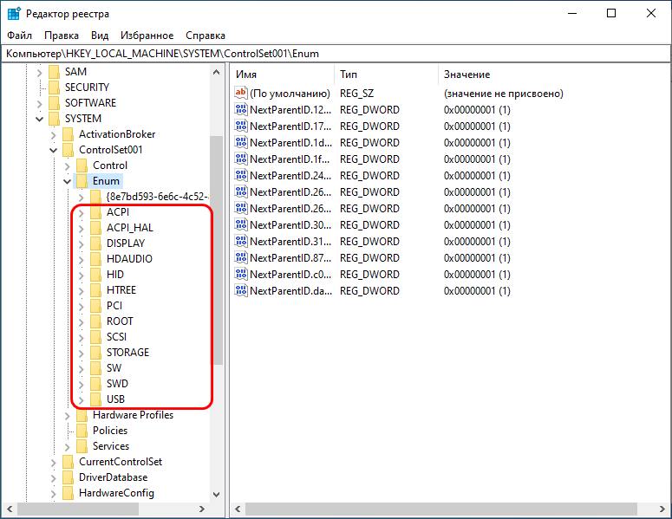Viewport: 672px width, 519px height.
Task: Select the SWD folder icon
Action: [96, 384]
